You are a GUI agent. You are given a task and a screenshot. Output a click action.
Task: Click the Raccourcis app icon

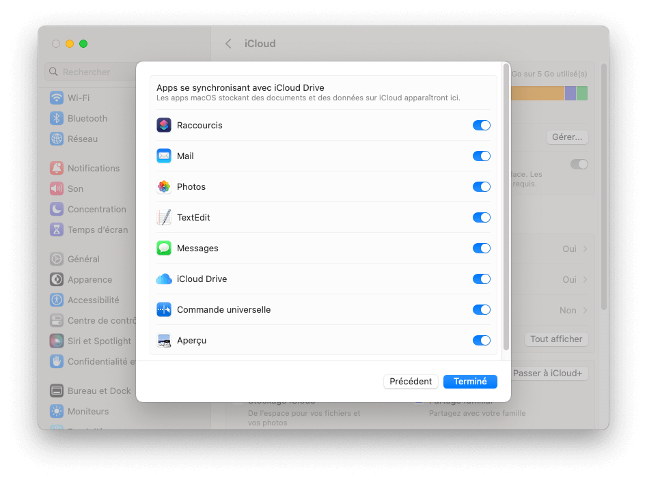tap(164, 125)
